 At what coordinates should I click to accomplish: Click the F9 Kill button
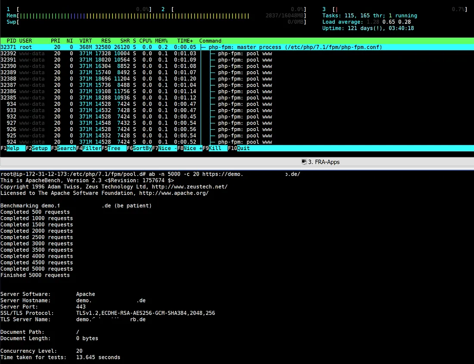click(215, 148)
